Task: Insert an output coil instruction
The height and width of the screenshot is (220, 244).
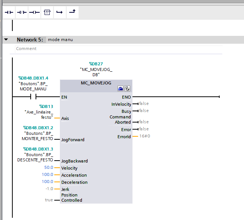Action: (34, 12)
